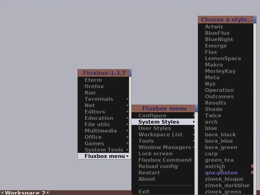Expand the File utils submenu
Screen dimensions: 260x195
[103, 124]
